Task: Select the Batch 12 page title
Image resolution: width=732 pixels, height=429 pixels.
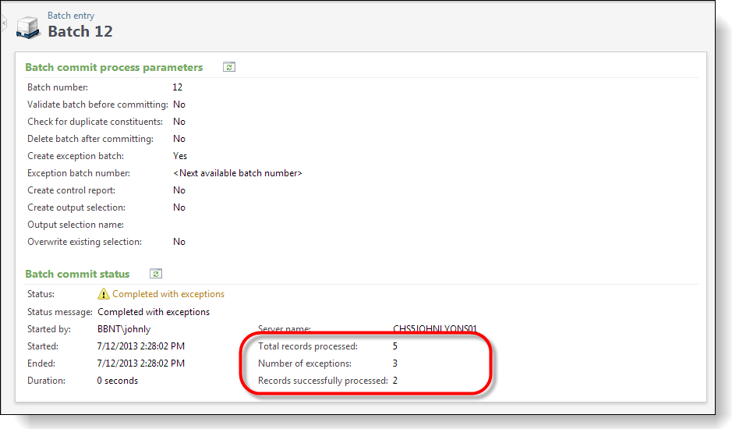Action: (x=80, y=31)
